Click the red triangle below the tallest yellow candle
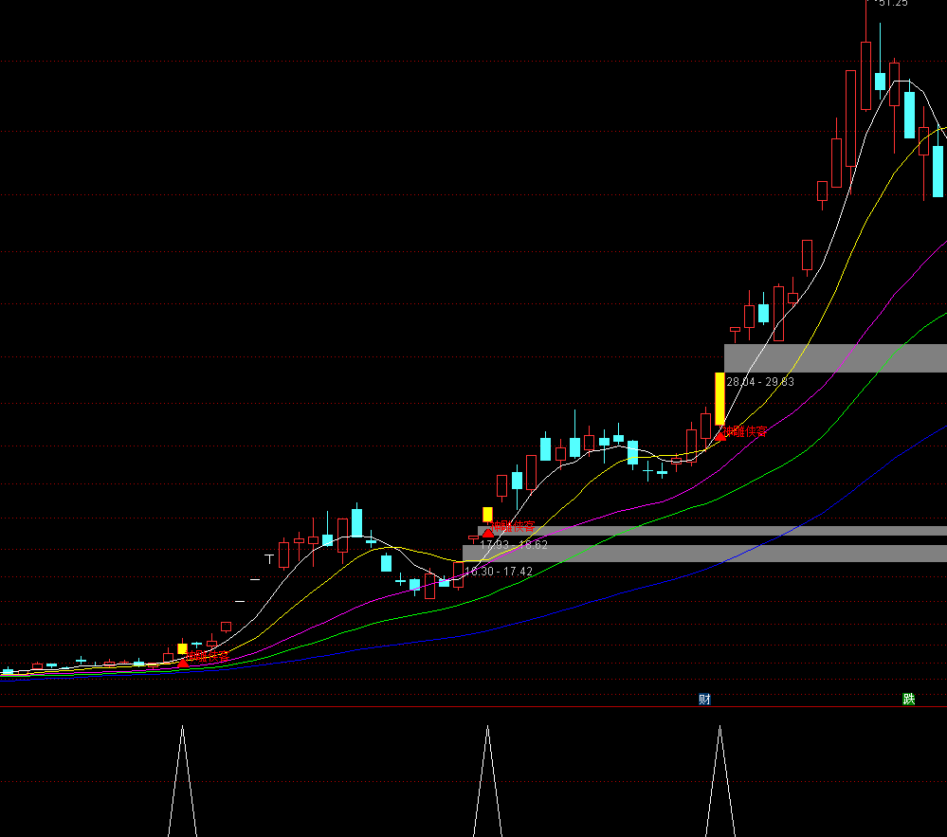947x837 pixels. (x=720, y=435)
